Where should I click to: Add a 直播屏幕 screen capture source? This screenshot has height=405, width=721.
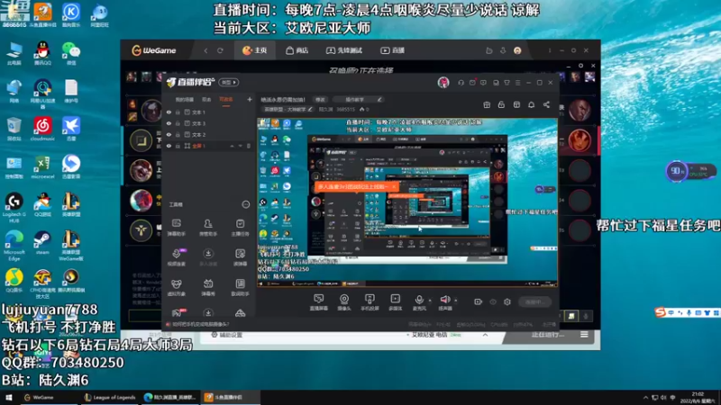coord(318,302)
